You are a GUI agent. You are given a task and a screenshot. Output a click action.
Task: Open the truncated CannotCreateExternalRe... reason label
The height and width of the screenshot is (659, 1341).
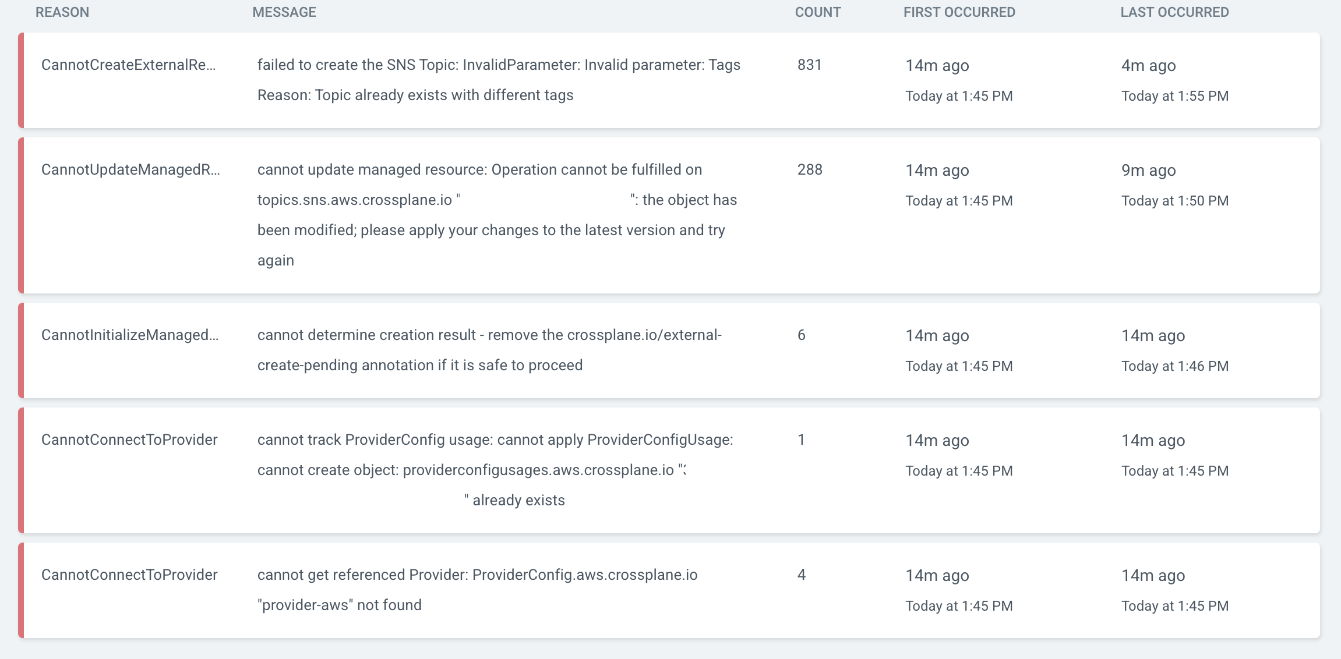click(x=129, y=65)
